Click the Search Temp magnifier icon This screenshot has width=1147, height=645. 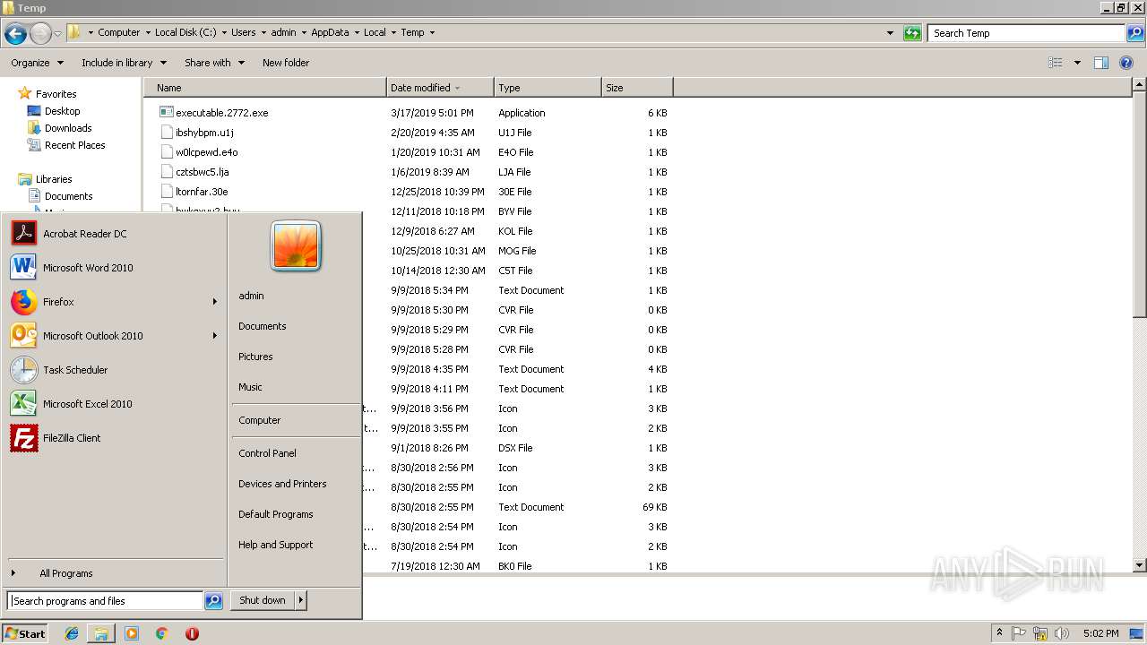coord(1135,33)
